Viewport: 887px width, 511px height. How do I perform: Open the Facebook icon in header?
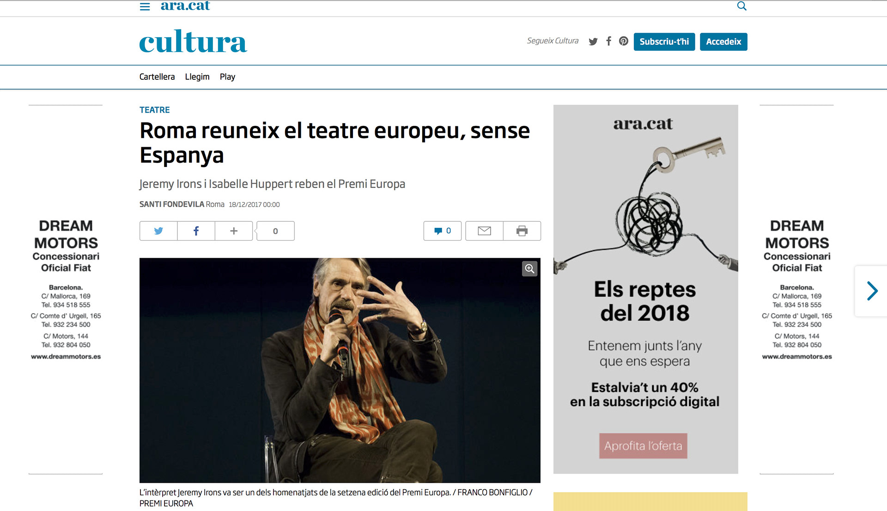609,41
